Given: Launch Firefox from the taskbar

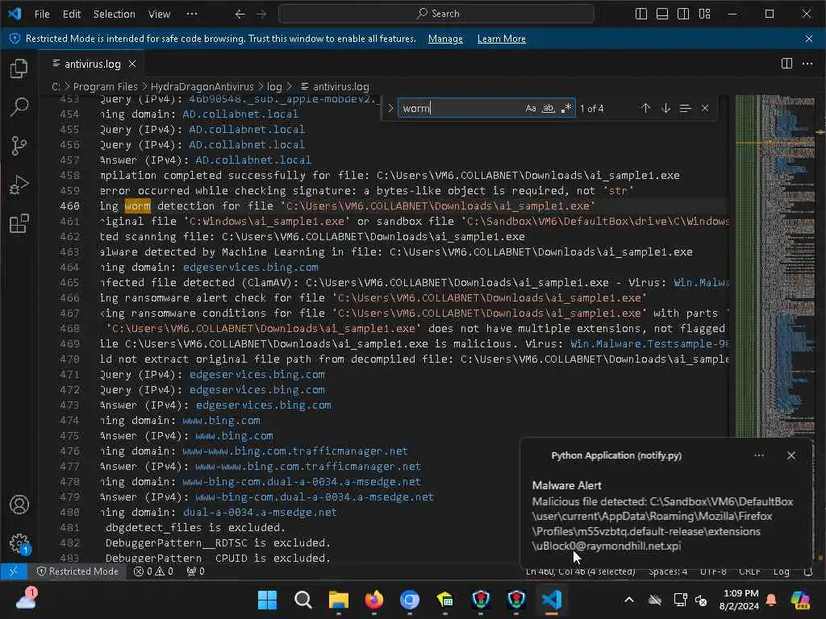Looking at the screenshot, I should click(374, 600).
